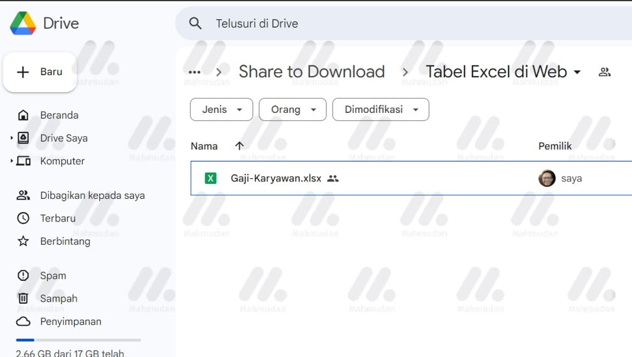Image resolution: width=632 pixels, height=357 pixels.
Task: Open the Orang filter dropdown
Action: tap(292, 109)
